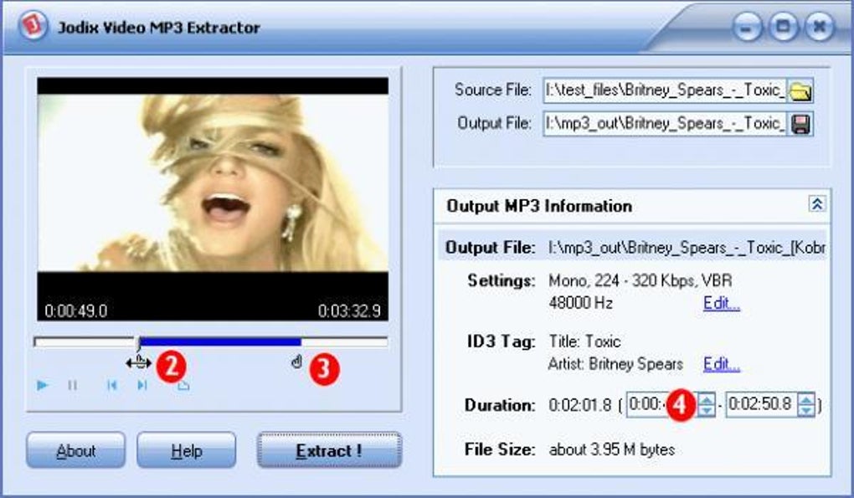
Task: Edit the ID3 Tag information
Action: (721, 363)
